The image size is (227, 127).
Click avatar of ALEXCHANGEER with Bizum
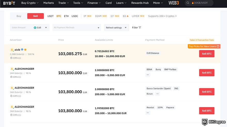(x=12, y=88)
